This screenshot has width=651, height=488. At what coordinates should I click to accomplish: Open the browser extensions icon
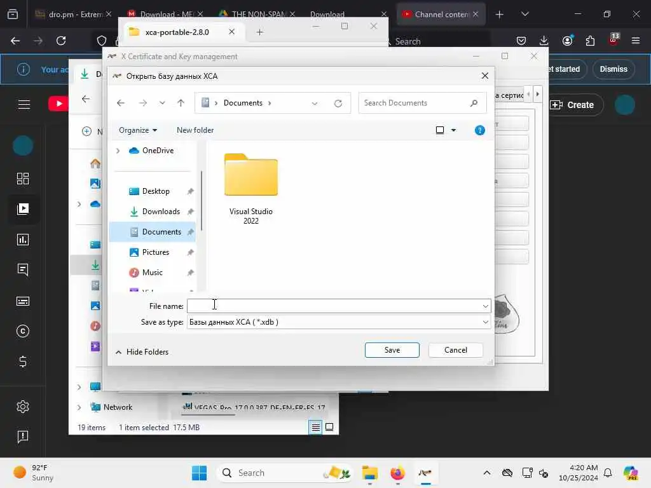pos(589,41)
